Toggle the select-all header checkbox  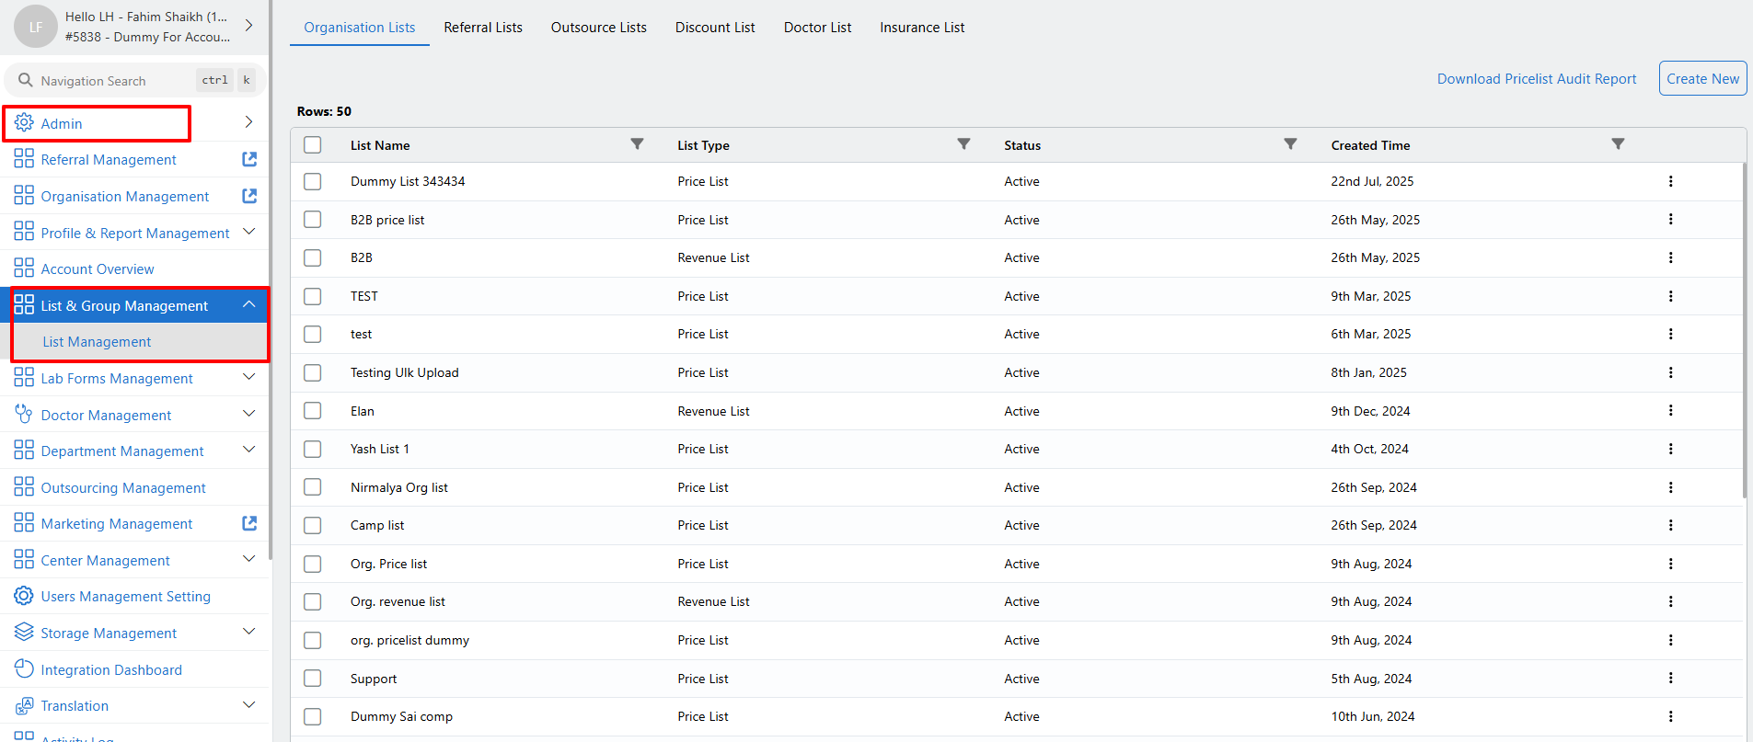click(x=313, y=145)
